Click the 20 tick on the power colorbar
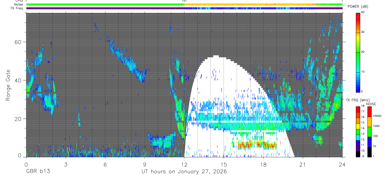The image size is (385, 178). pos(363,52)
